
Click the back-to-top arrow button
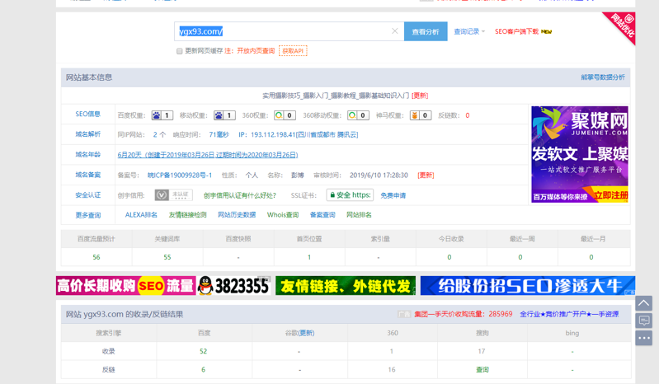pyautogui.click(x=643, y=303)
